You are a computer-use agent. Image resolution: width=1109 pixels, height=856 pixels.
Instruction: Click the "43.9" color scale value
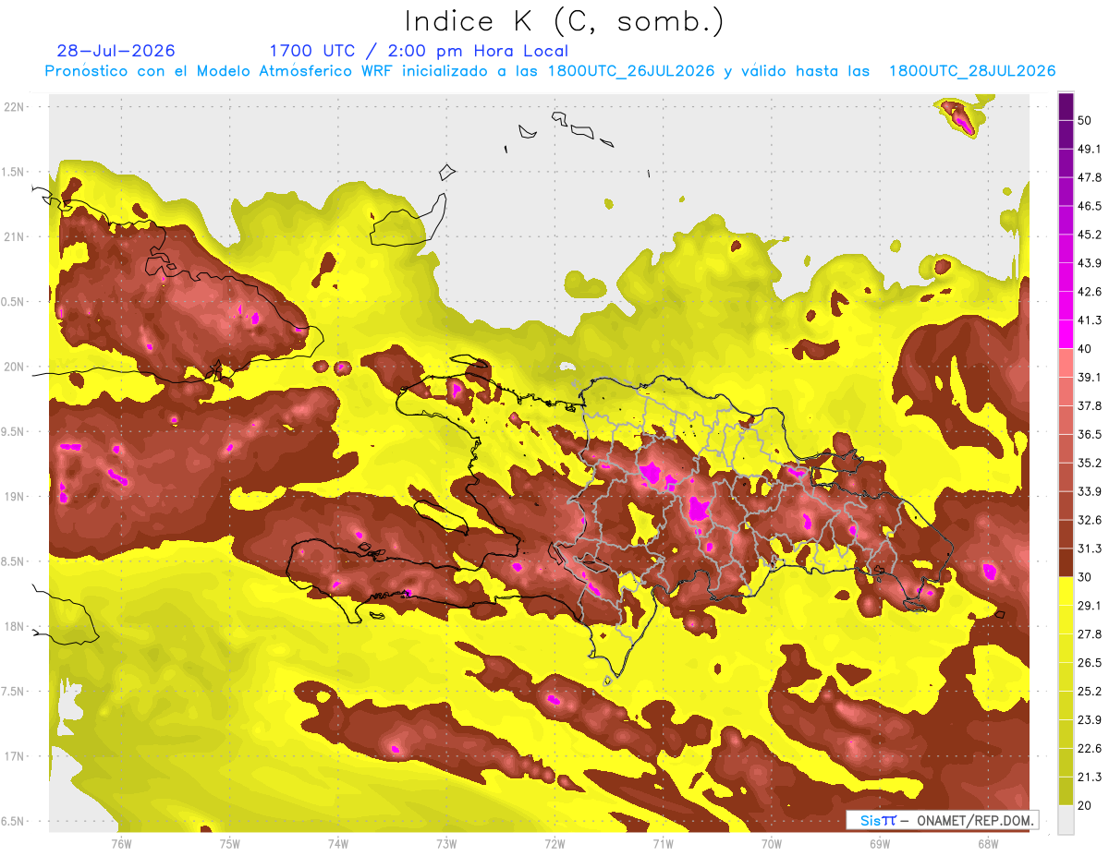click(1090, 263)
